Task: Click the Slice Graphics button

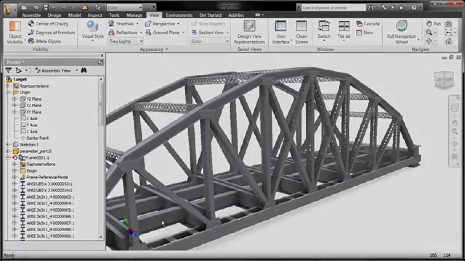Action: 209,24
